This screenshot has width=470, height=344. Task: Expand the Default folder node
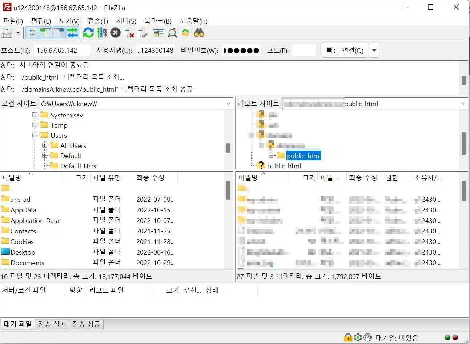click(45, 156)
